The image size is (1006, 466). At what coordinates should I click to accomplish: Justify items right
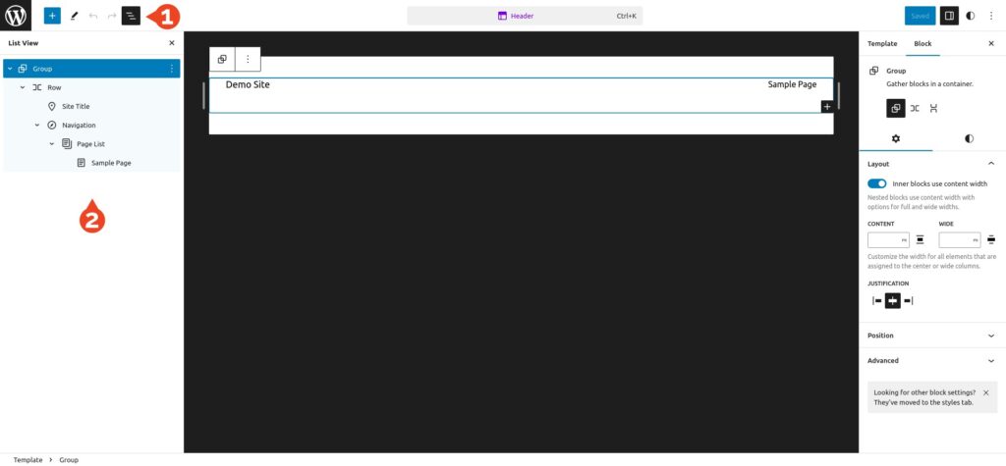click(x=908, y=300)
